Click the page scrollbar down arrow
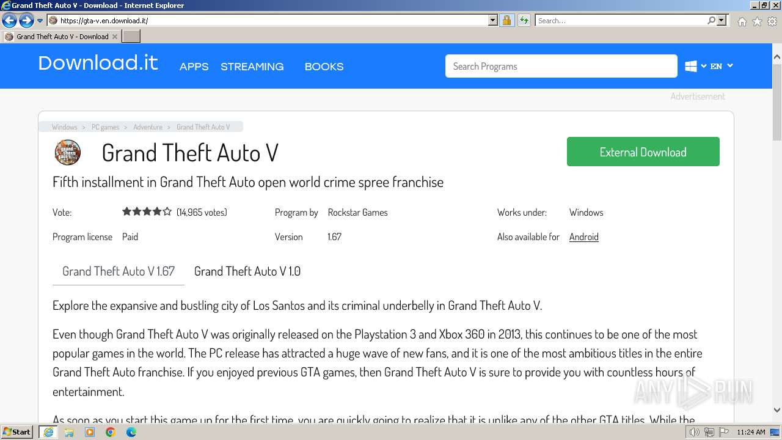The image size is (782, 440). [x=777, y=410]
